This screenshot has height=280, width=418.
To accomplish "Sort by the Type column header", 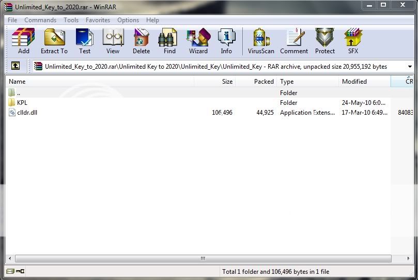I will (307, 81).
